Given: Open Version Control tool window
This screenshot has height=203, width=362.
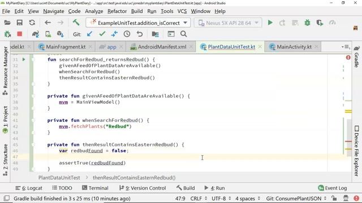Looking at the screenshot, I should pyautogui.click(x=143, y=188).
